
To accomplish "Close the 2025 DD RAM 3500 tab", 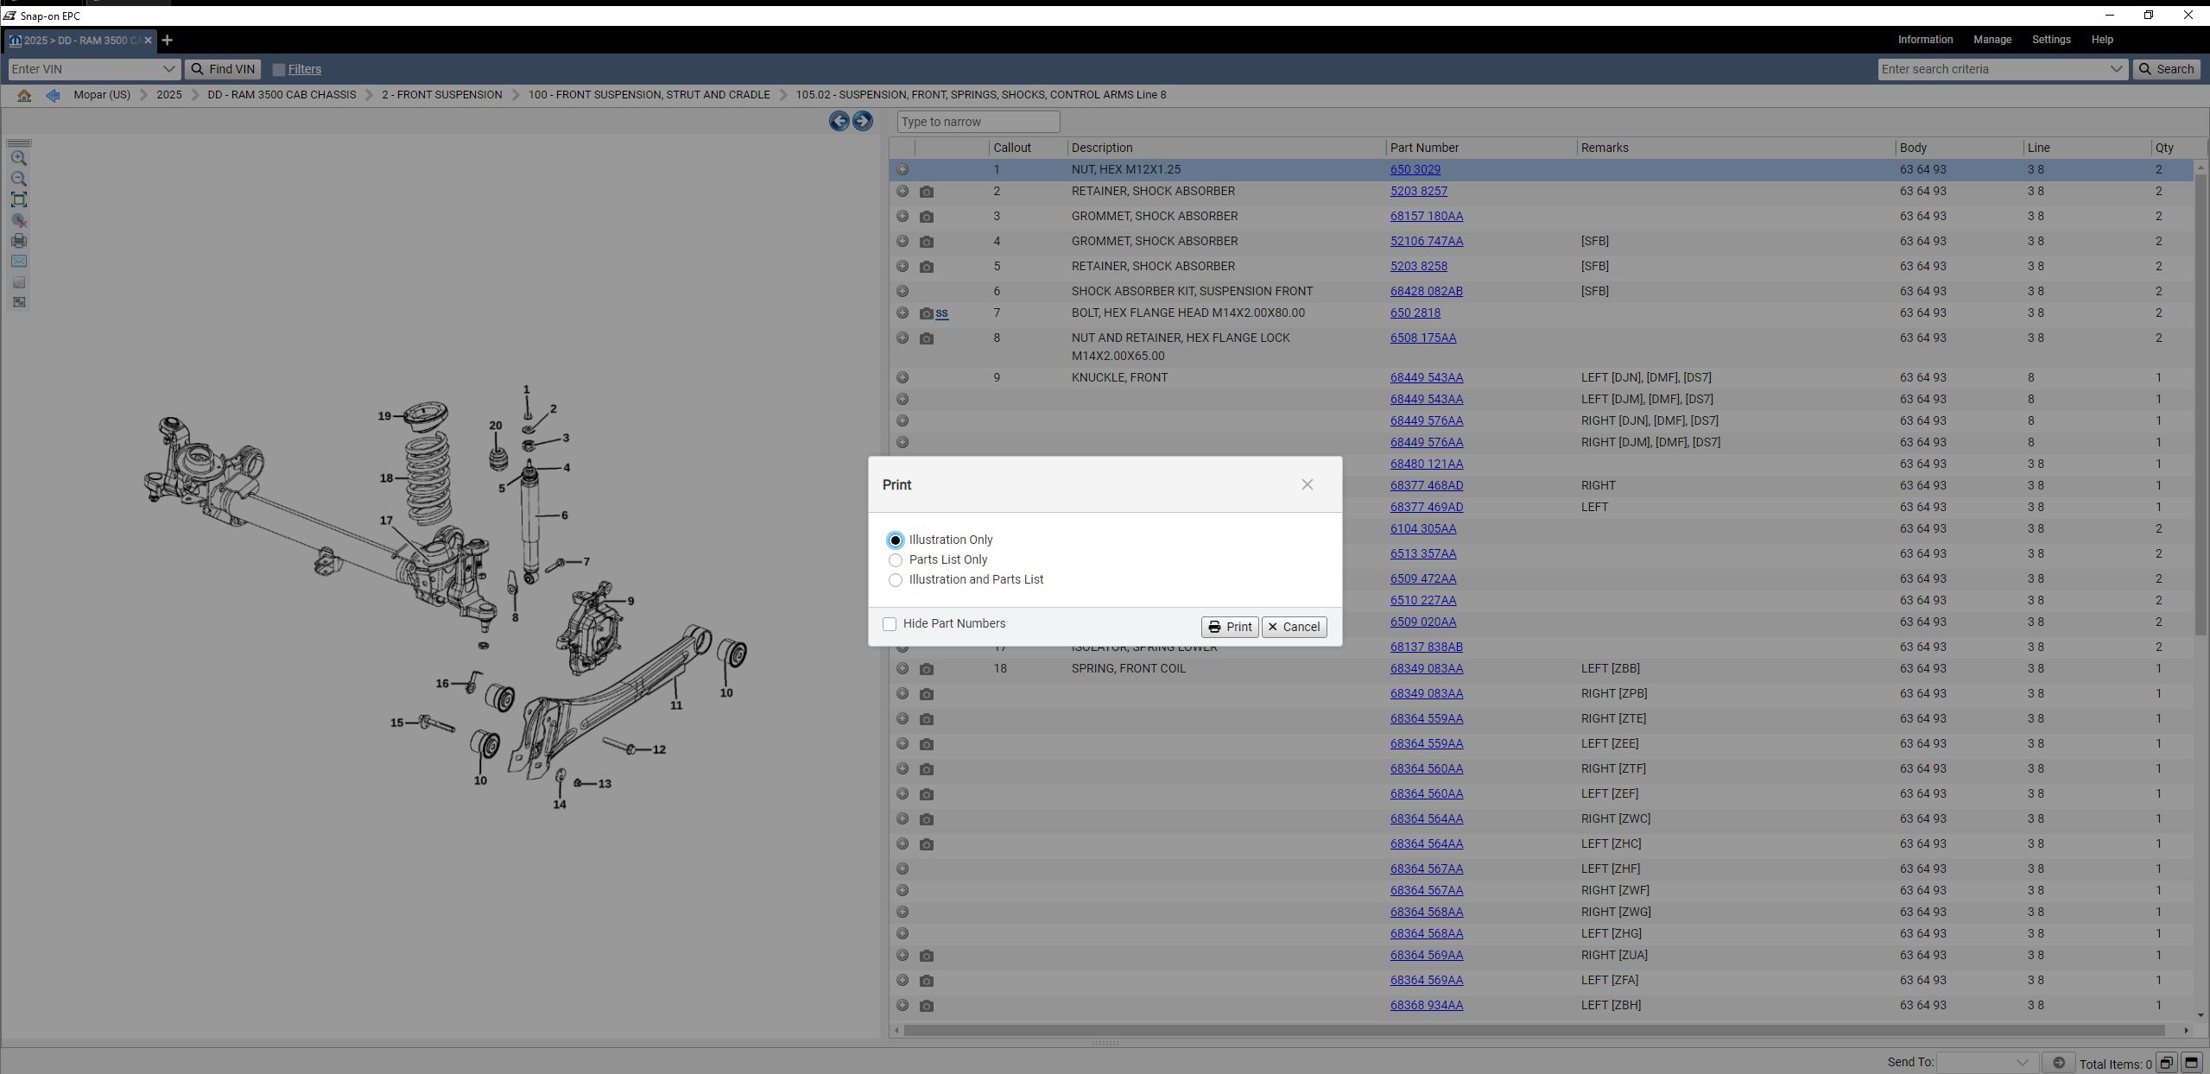I will pyautogui.click(x=148, y=41).
